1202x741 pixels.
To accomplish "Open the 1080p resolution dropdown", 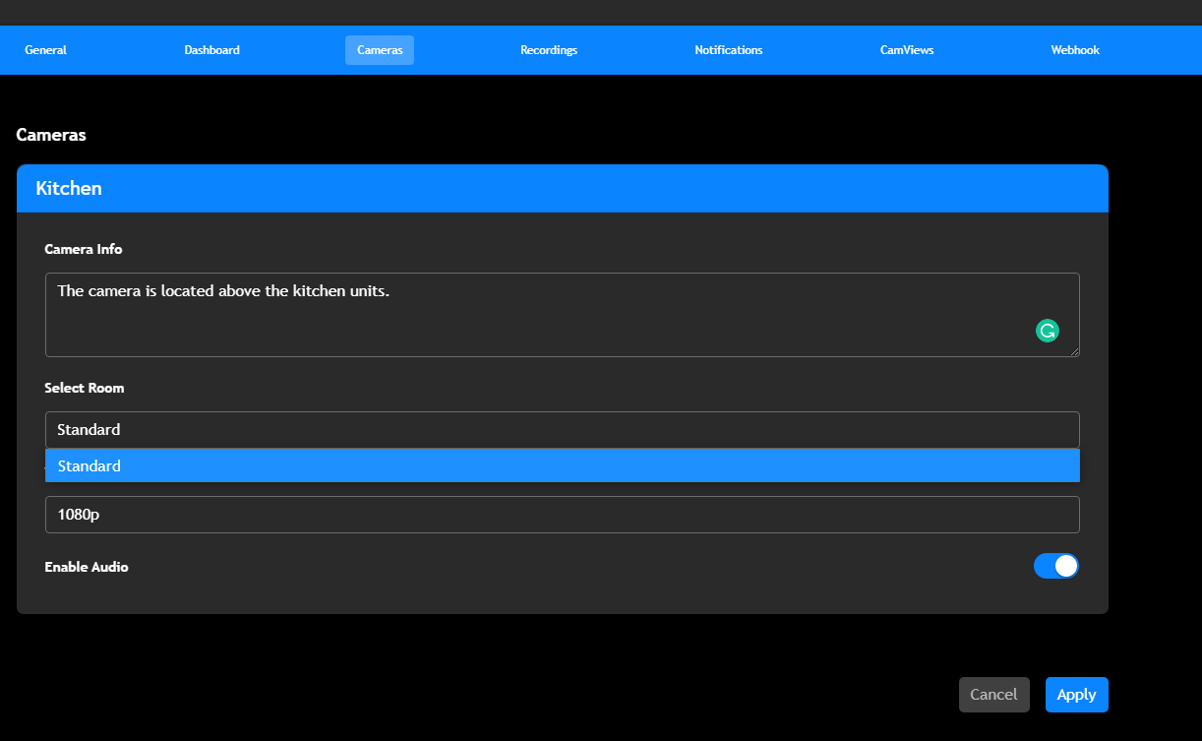I will point(562,514).
